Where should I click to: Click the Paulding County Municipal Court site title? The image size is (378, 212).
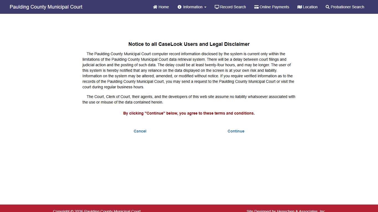click(46, 7)
